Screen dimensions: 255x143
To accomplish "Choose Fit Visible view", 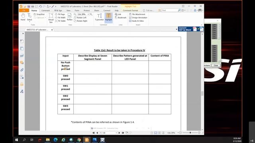I will point(60,21).
